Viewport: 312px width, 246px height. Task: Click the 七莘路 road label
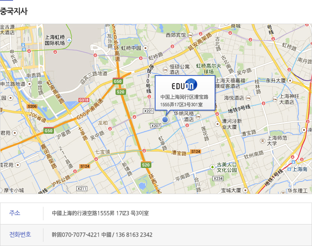click(83, 133)
